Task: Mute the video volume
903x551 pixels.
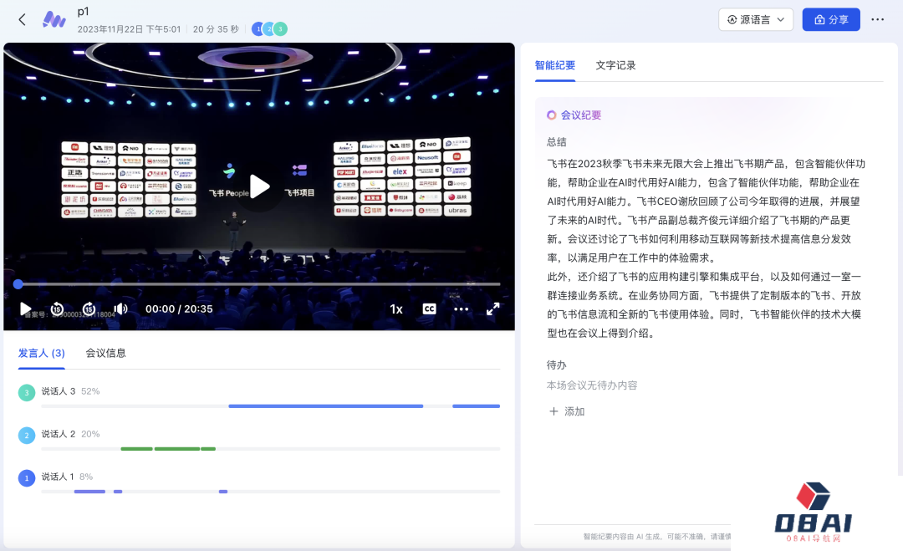Action: pos(121,309)
